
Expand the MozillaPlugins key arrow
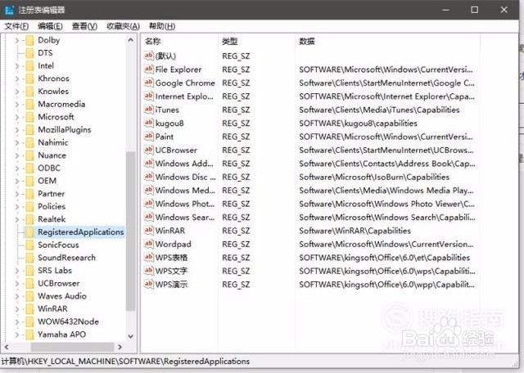coord(17,129)
